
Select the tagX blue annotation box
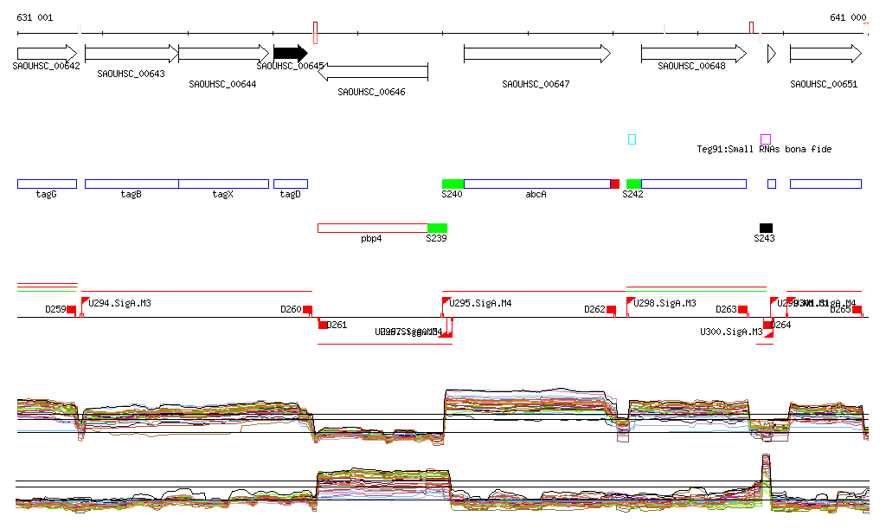click(x=224, y=184)
